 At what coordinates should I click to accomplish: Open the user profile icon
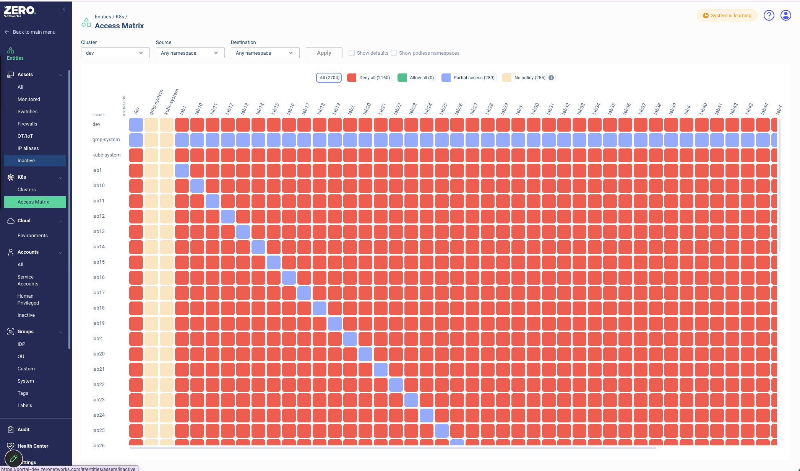pos(785,15)
